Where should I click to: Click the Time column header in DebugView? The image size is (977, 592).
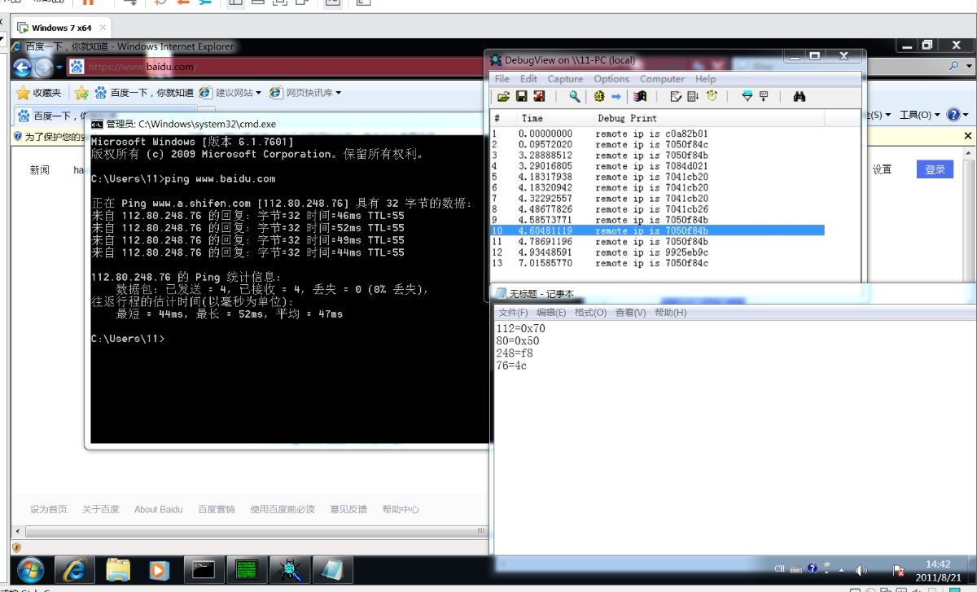pos(554,119)
